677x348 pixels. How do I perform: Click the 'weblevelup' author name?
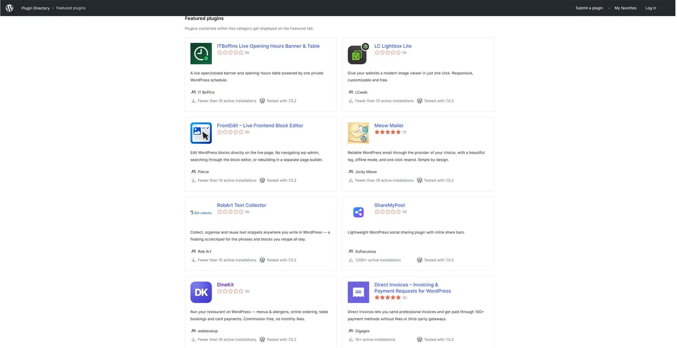[x=208, y=331]
